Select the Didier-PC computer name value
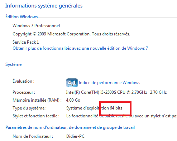Viewport: 177px width, 141px height. (x=75, y=136)
